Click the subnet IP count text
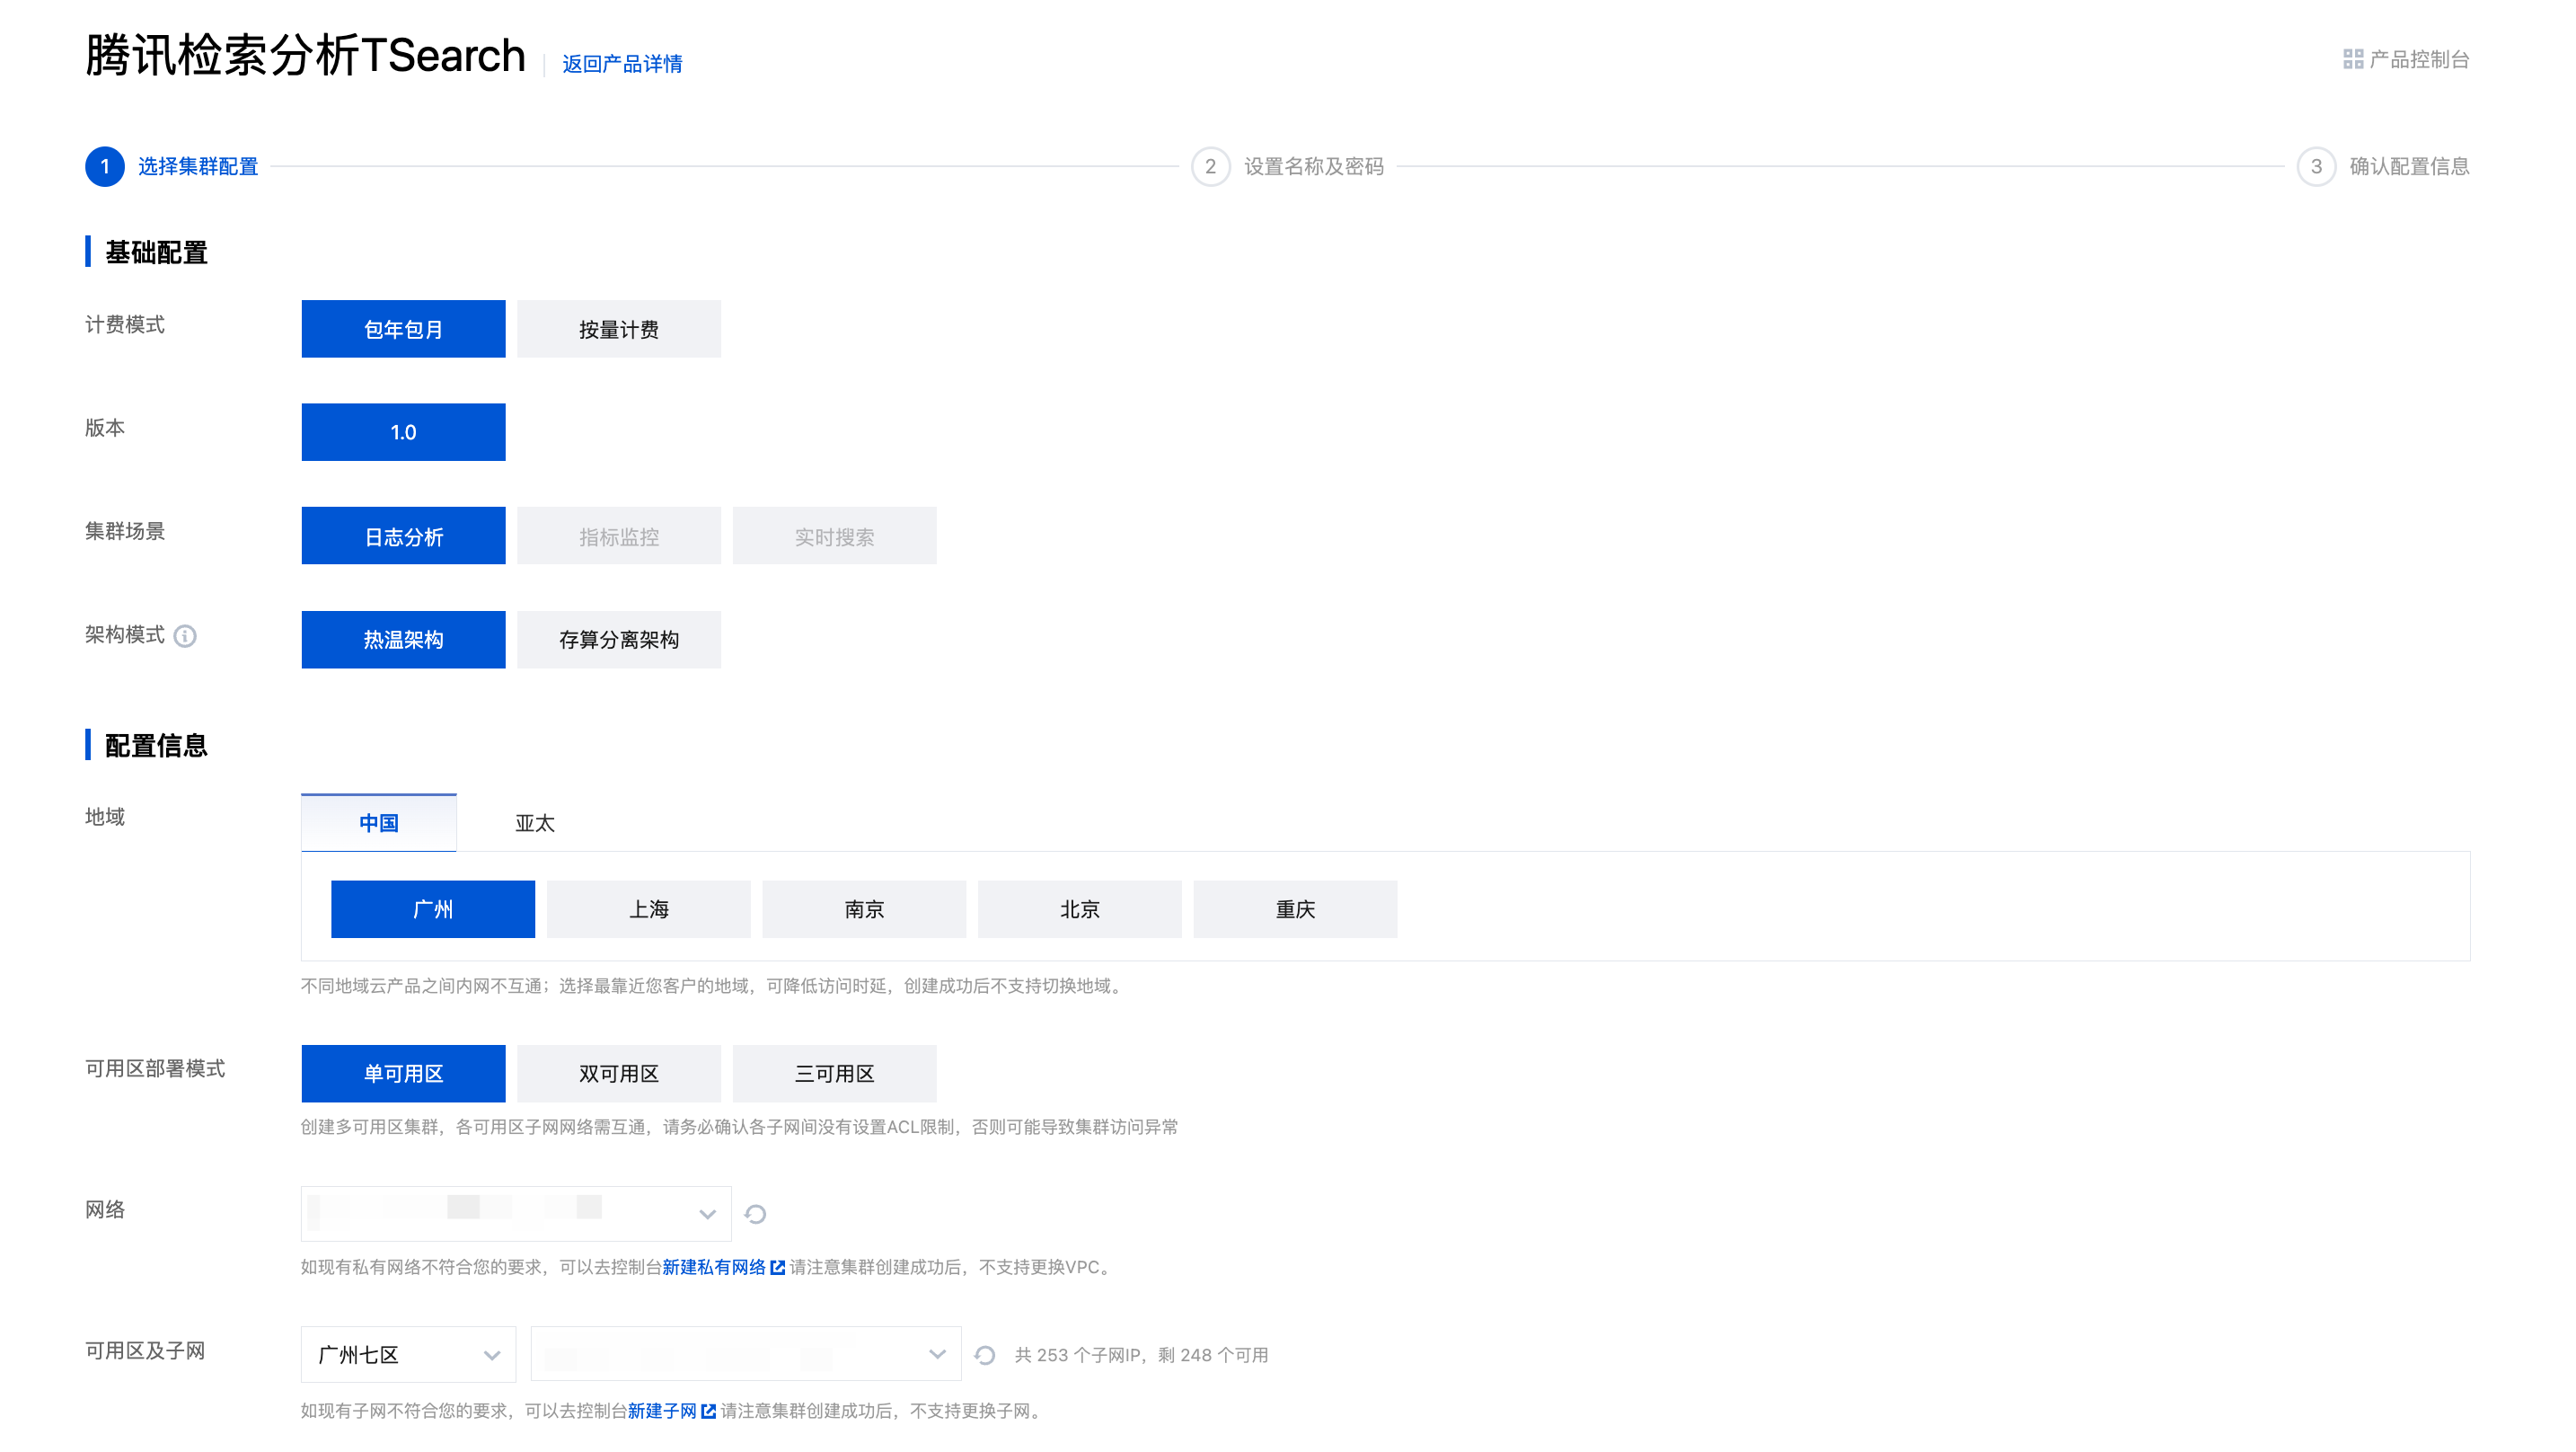This screenshot has height=1452, width=2576. 1141,1355
